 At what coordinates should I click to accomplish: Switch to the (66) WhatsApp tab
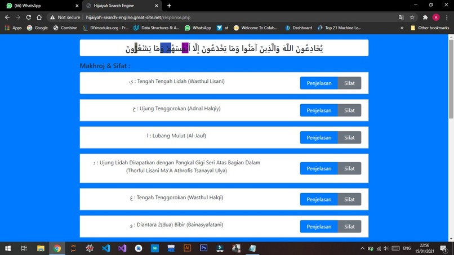(42, 6)
